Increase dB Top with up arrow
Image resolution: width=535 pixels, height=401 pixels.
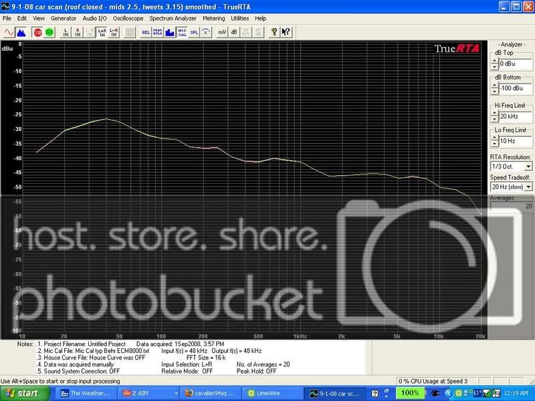[495, 61]
